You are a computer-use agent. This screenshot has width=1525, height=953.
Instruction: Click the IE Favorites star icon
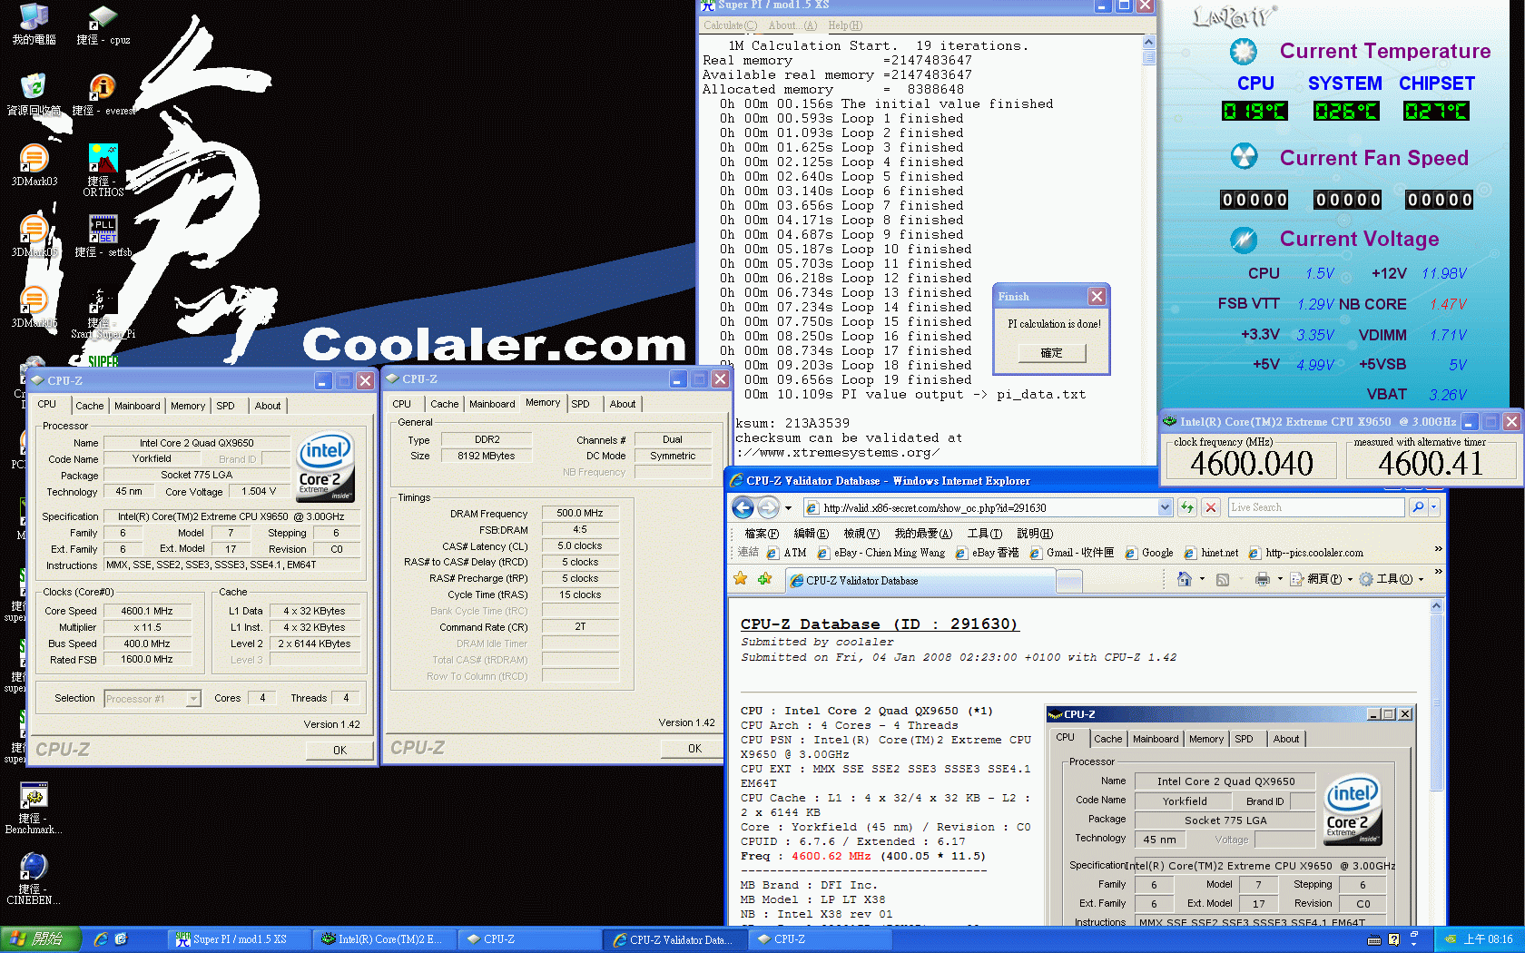[741, 579]
